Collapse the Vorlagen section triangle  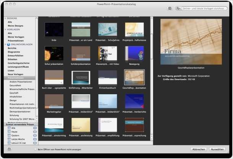click(x=5, y=30)
